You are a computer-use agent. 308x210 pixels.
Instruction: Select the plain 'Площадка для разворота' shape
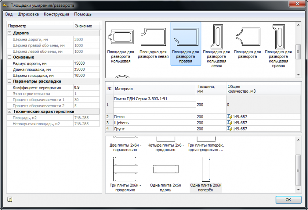[x=247, y=43]
